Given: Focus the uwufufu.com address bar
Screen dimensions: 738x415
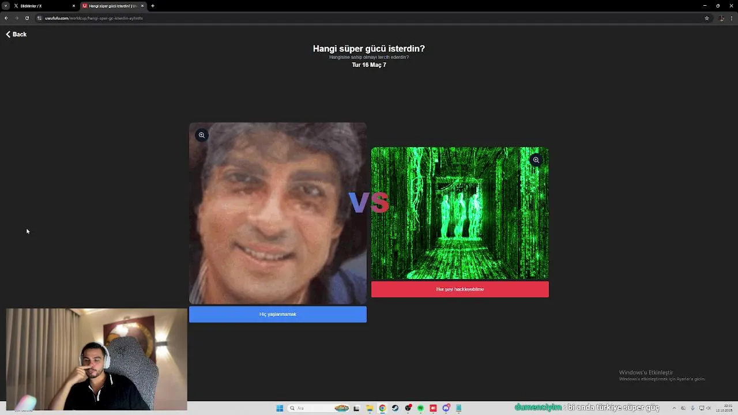Looking at the screenshot, I should (x=369, y=18).
